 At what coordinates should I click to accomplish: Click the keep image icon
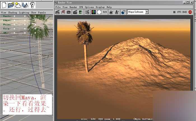coord(111,12)
